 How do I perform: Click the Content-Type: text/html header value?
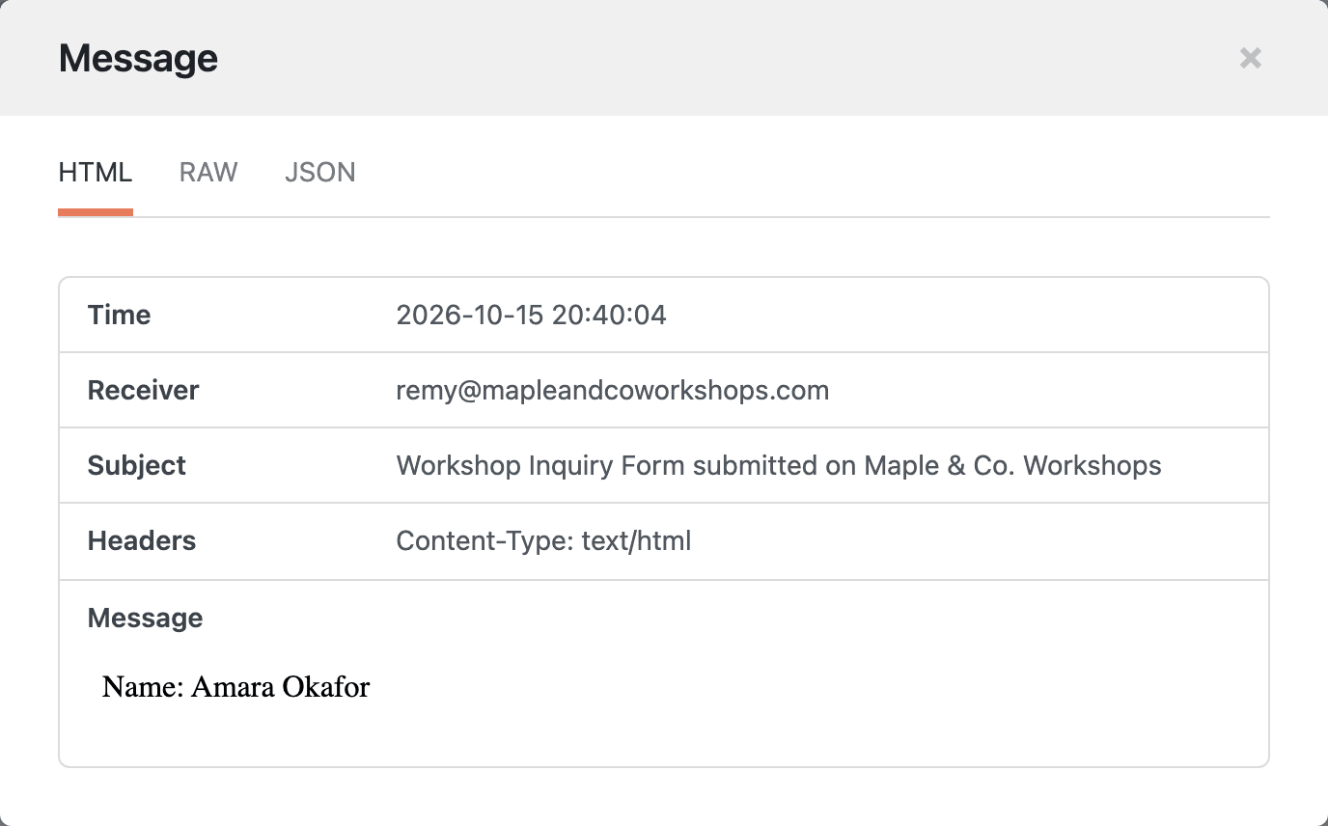(x=543, y=540)
